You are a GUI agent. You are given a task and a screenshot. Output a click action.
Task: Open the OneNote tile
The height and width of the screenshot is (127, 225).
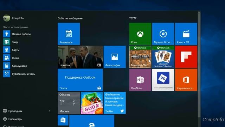[140, 80]
